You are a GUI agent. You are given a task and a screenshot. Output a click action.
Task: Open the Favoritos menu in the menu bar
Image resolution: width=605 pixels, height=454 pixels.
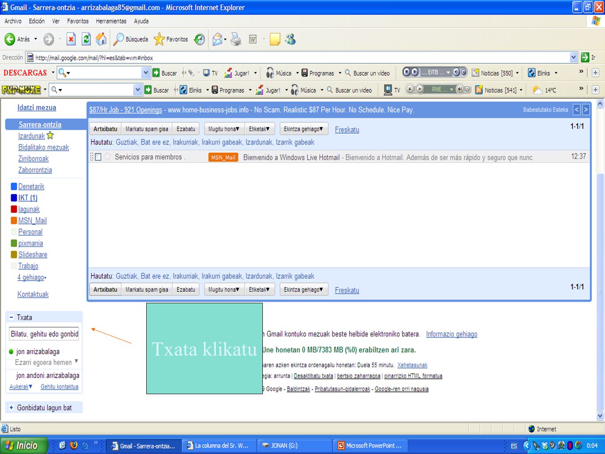point(78,21)
